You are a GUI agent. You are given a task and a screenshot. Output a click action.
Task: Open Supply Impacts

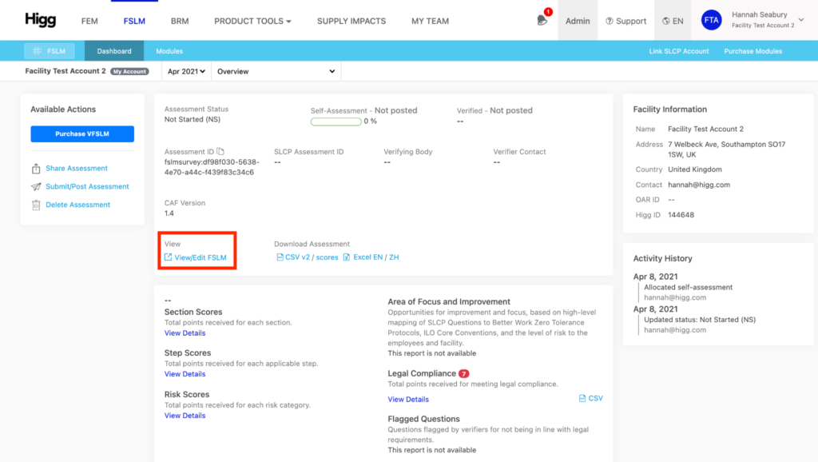351,21
